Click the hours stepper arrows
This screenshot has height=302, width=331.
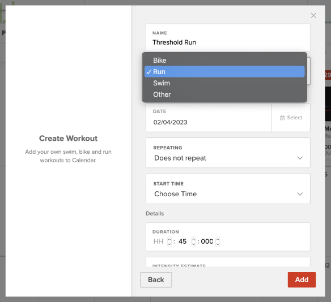pyautogui.click(x=169, y=241)
